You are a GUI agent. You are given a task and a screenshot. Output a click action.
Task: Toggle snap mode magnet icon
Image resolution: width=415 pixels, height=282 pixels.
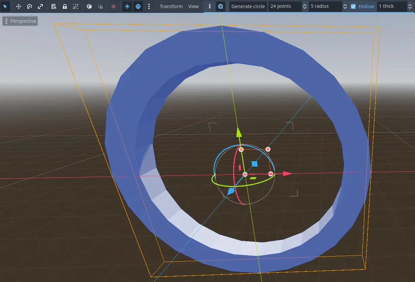point(100,6)
